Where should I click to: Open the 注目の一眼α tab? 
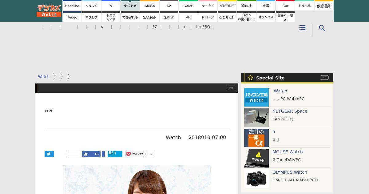click(x=285, y=17)
